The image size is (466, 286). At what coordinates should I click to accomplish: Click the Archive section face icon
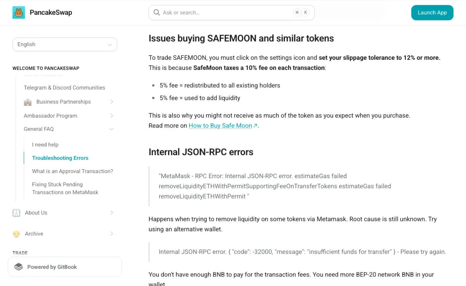pos(16,234)
